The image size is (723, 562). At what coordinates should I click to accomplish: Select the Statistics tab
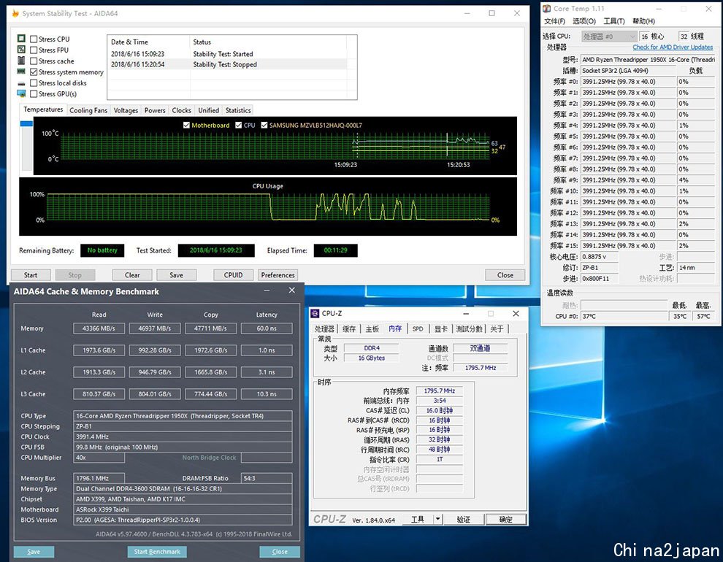click(x=238, y=110)
